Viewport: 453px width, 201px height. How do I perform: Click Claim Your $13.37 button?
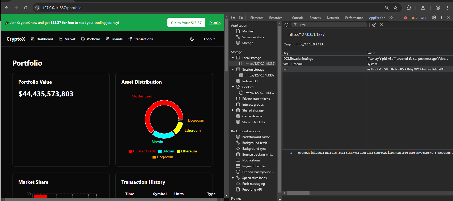[186, 23]
